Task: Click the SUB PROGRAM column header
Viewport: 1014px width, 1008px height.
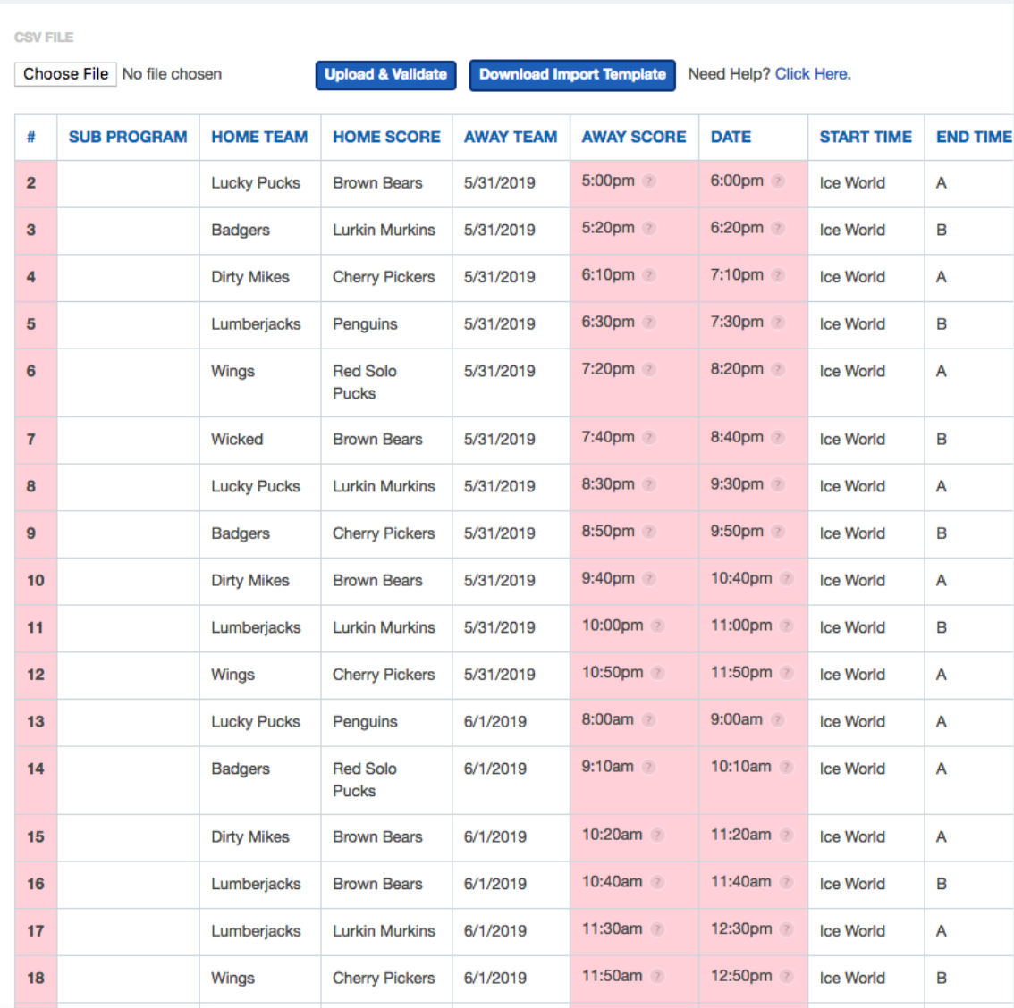Action: point(128,137)
